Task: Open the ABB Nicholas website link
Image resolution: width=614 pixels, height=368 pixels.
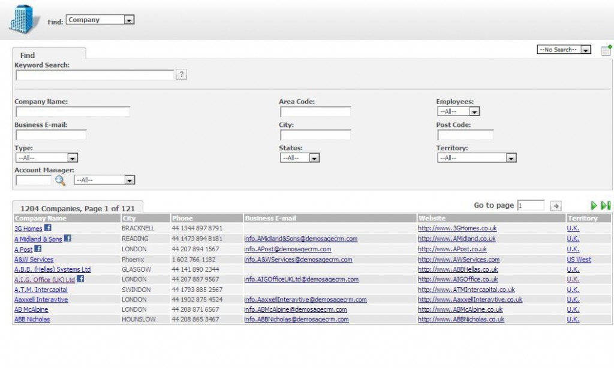Action: click(x=461, y=320)
